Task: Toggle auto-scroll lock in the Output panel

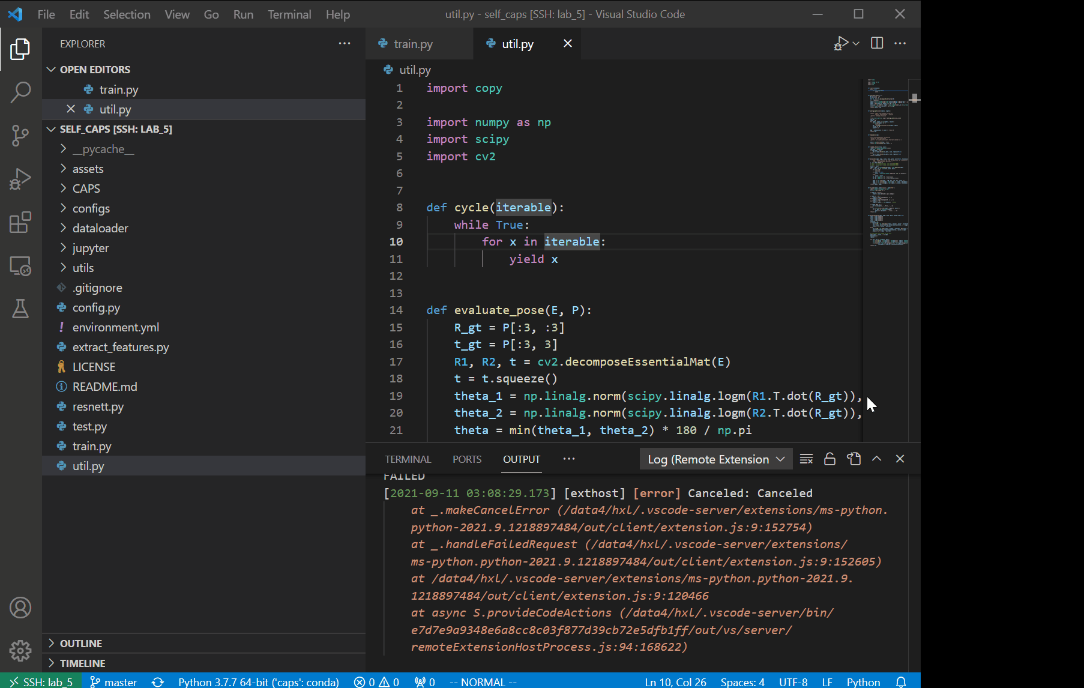Action: click(830, 459)
